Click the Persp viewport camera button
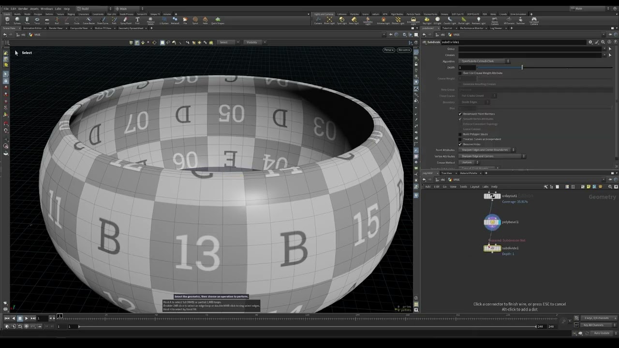This screenshot has height=348, width=619. pos(389,50)
